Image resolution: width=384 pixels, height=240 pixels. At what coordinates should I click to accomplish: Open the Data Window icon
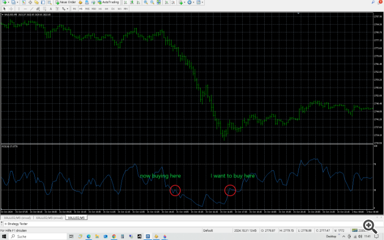click(30, 2)
